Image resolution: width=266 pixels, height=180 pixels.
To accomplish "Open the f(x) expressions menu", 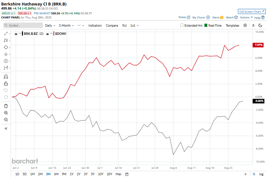I will (124, 26).
